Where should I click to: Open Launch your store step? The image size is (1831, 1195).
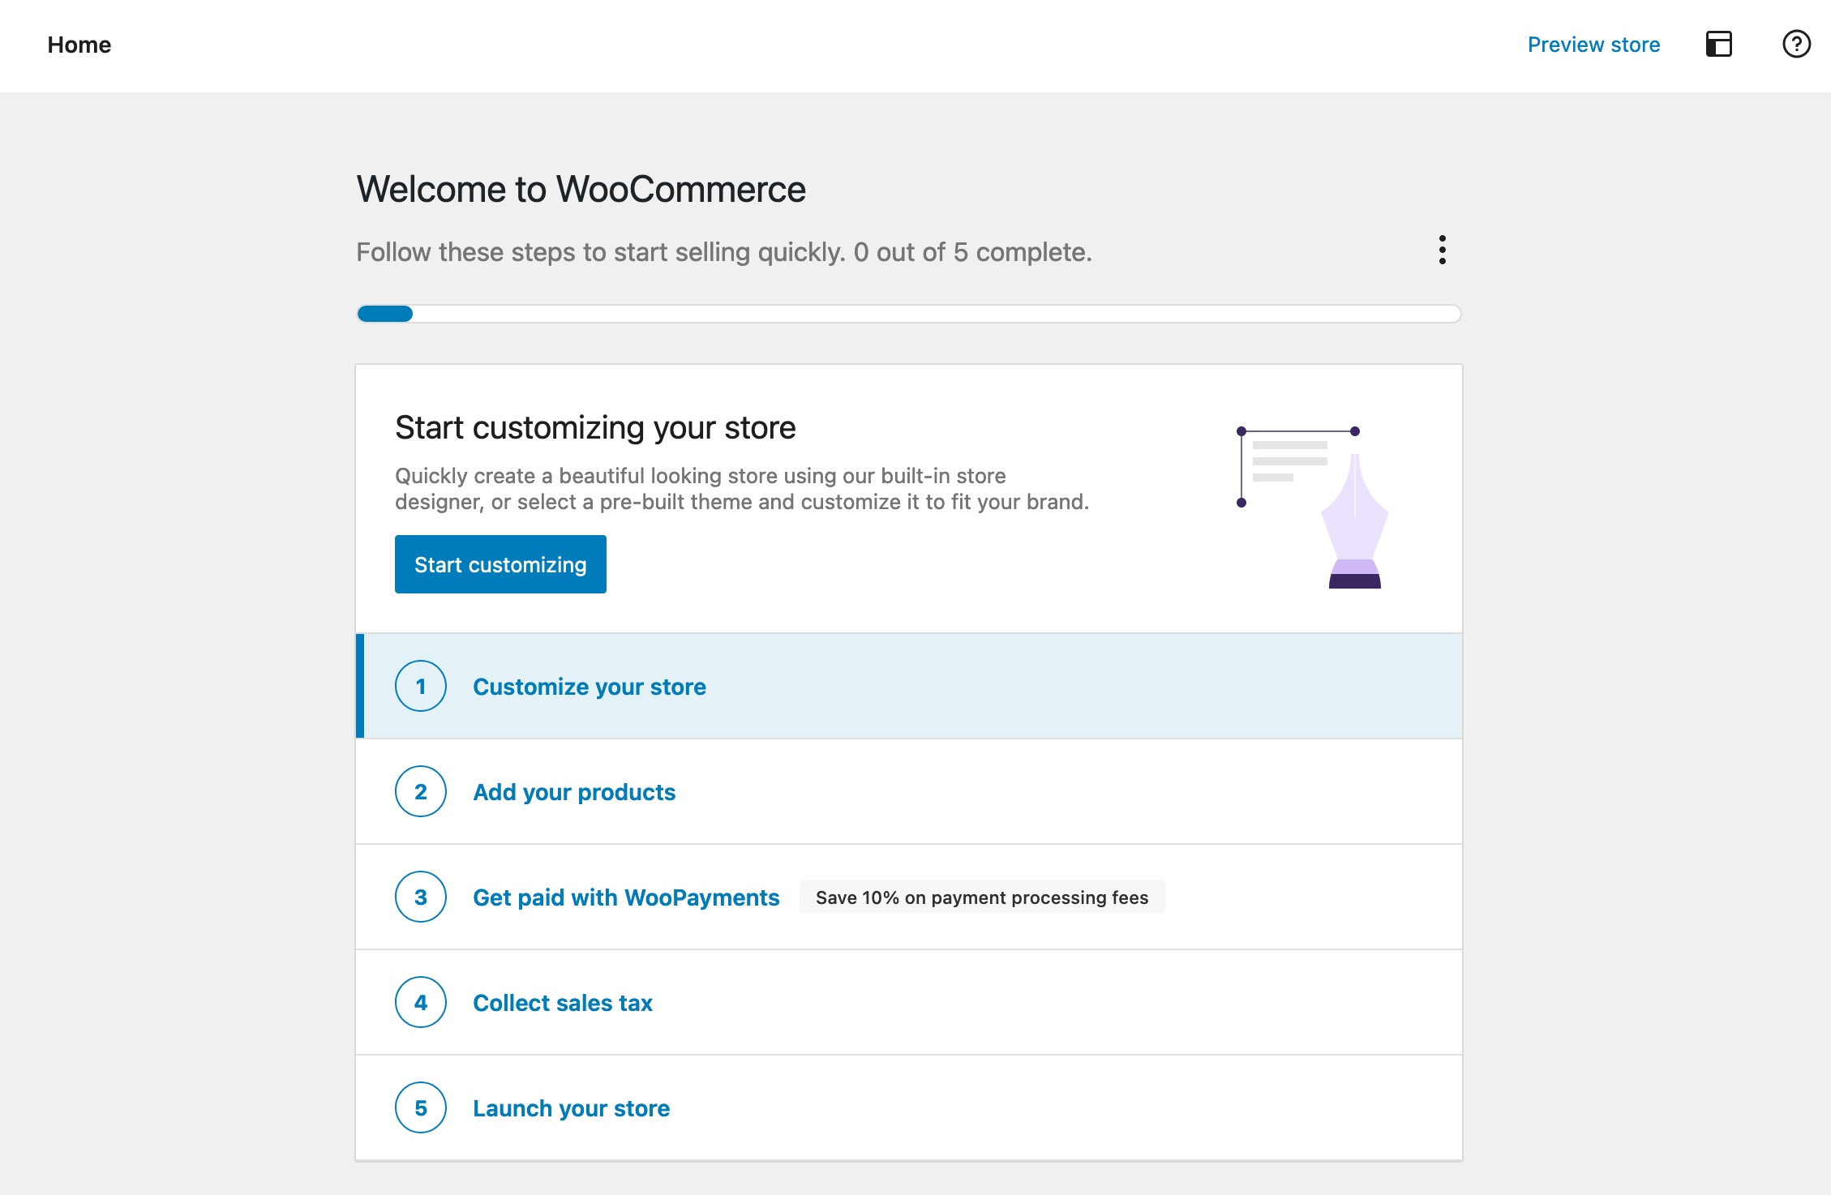571,1107
